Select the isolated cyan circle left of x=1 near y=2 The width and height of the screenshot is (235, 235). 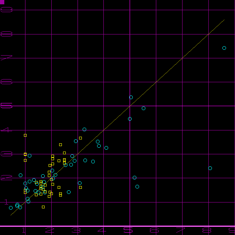pos(20,175)
